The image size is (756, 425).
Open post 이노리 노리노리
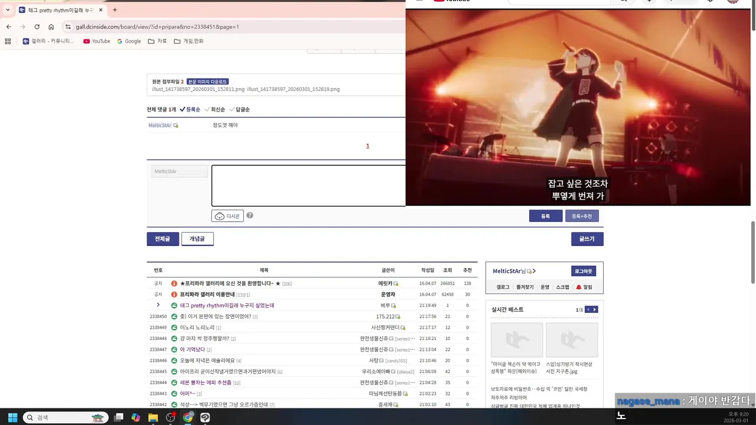click(197, 328)
